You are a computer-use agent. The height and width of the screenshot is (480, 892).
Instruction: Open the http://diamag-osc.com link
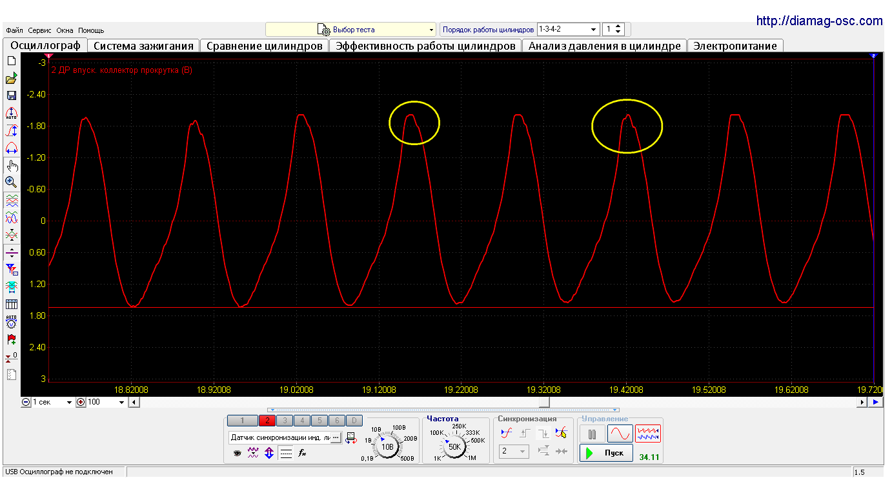(819, 21)
